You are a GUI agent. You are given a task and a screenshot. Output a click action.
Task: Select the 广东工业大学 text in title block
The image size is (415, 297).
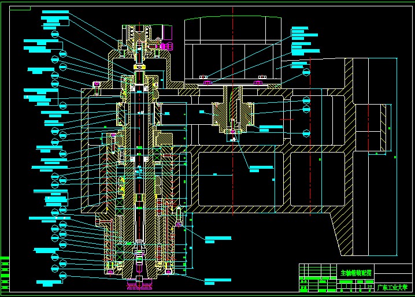coord(392,288)
